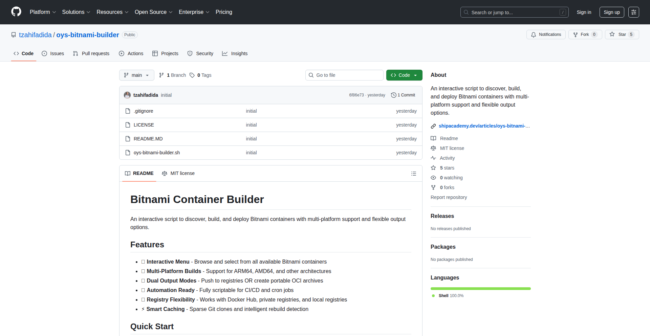Screen dimensions: 650x336
Task: Expand the Enterprise menu
Action: point(194,12)
